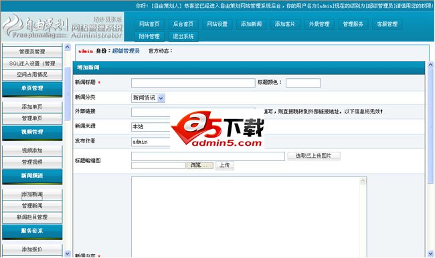The width and height of the screenshot is (435, 258).
Task: Open 添加报价 in the sidebar
Action: [x=32, y=250]
